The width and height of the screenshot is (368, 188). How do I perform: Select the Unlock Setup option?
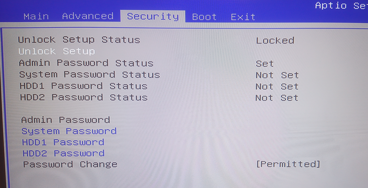(x=57, y=51)
